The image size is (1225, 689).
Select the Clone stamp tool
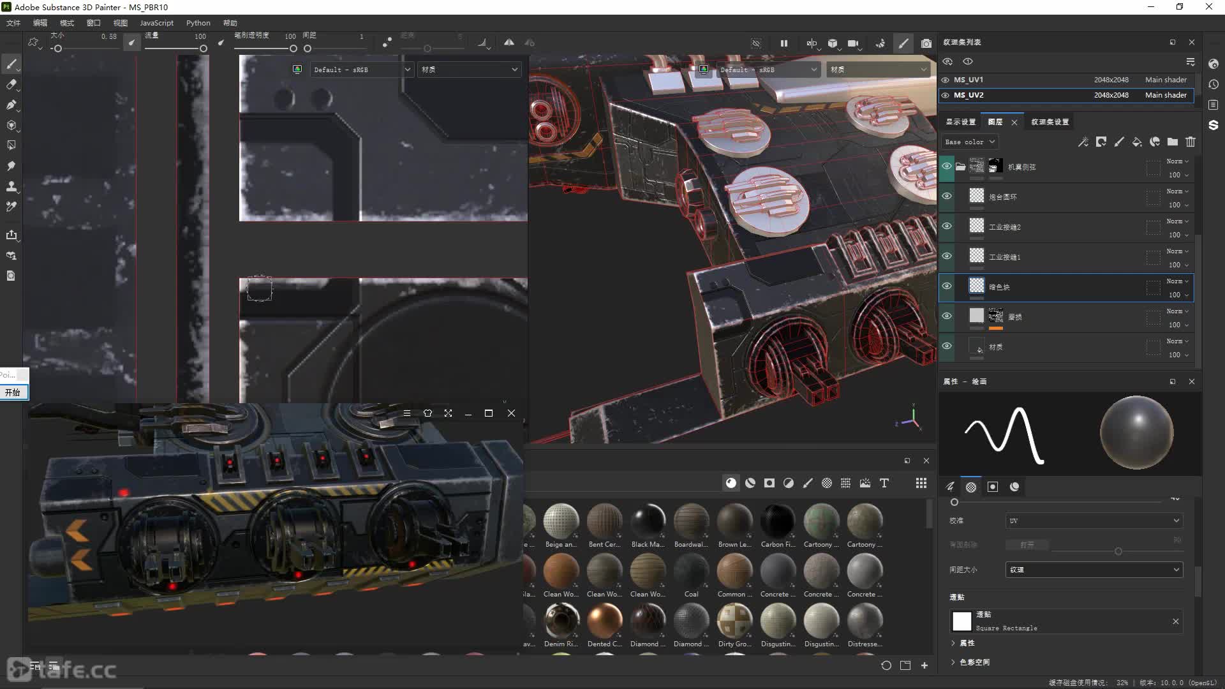(11, 186)
